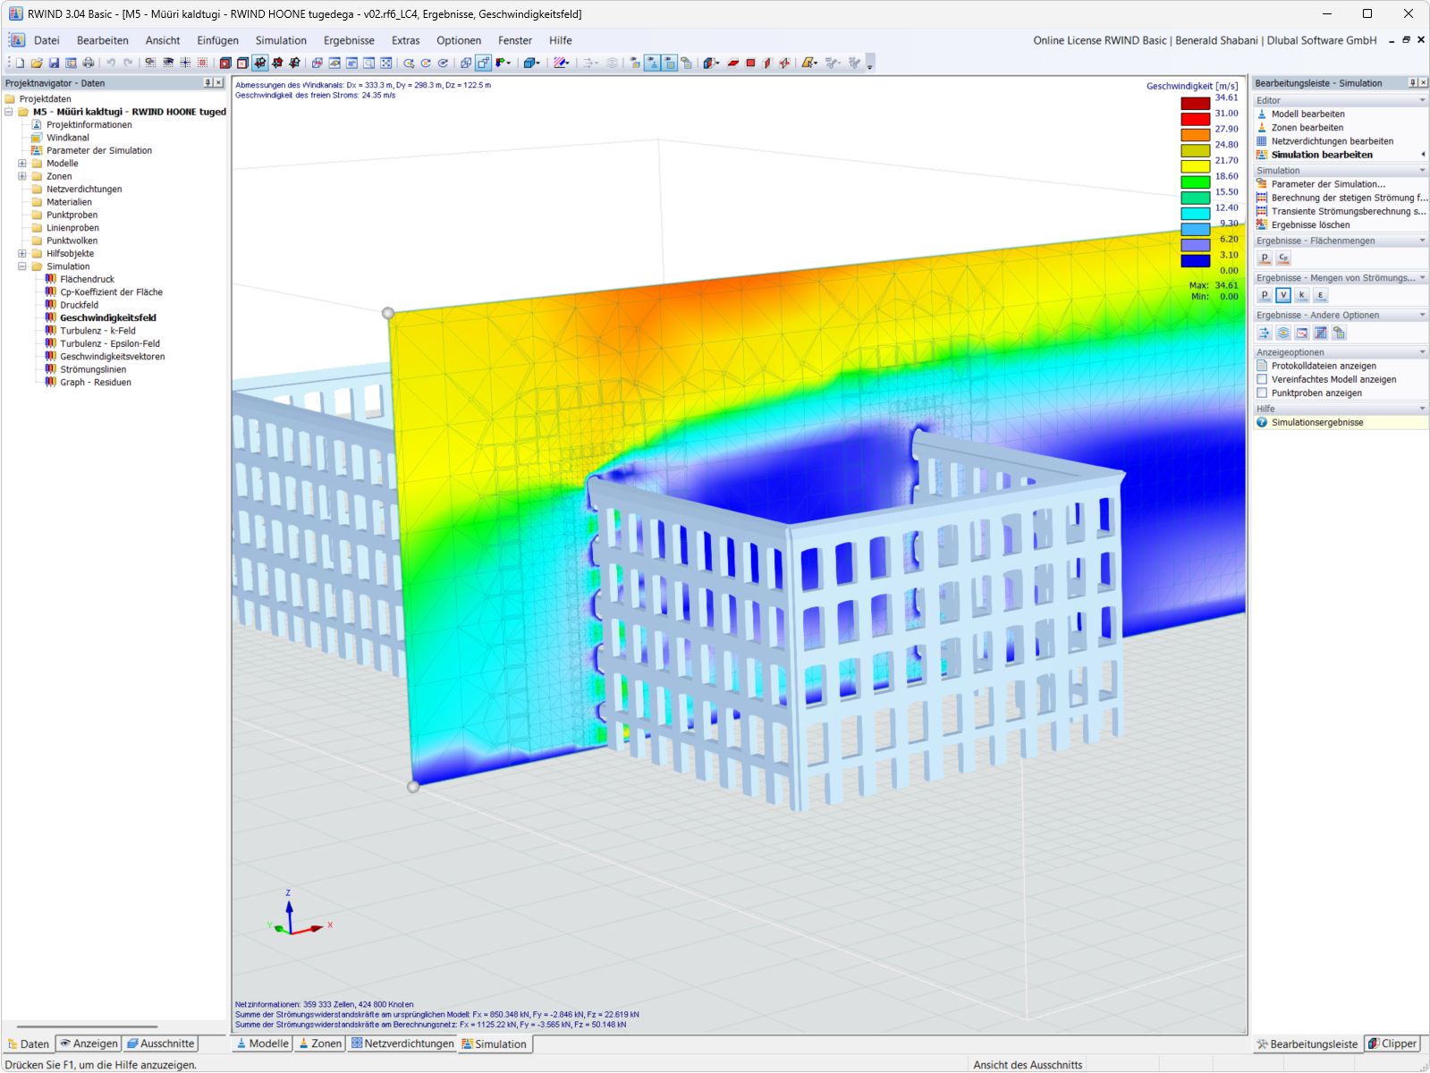Click the Cp coefficient results icon
The height and width of the screenshot is (1073, 1430).
click(1283, 258)
